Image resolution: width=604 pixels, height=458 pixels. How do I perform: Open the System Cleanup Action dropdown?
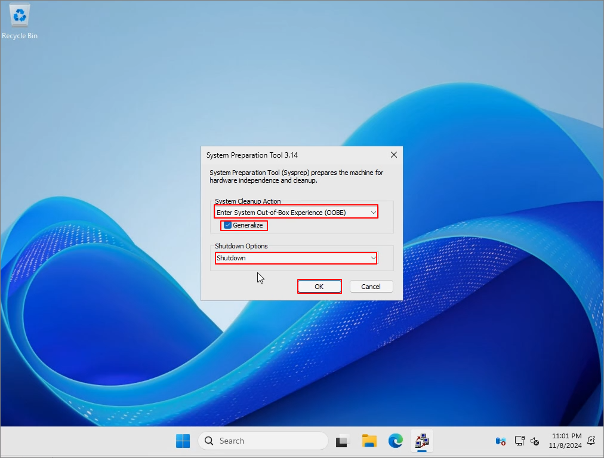click(x=296, y=213)
